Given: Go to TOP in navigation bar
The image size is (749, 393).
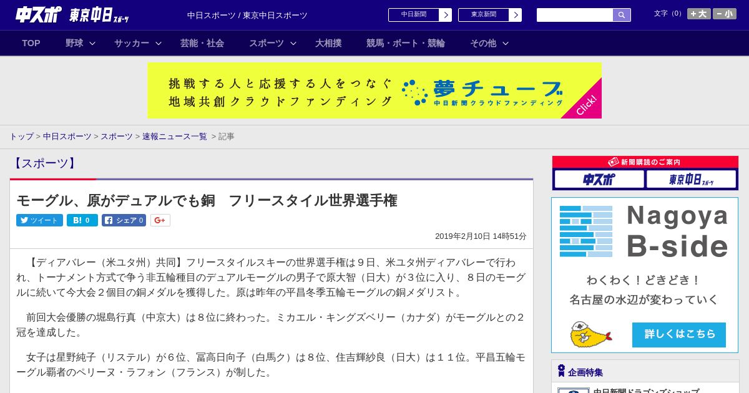Looking at the screenshot, I should pyautogui.click(x=31, y=43).
